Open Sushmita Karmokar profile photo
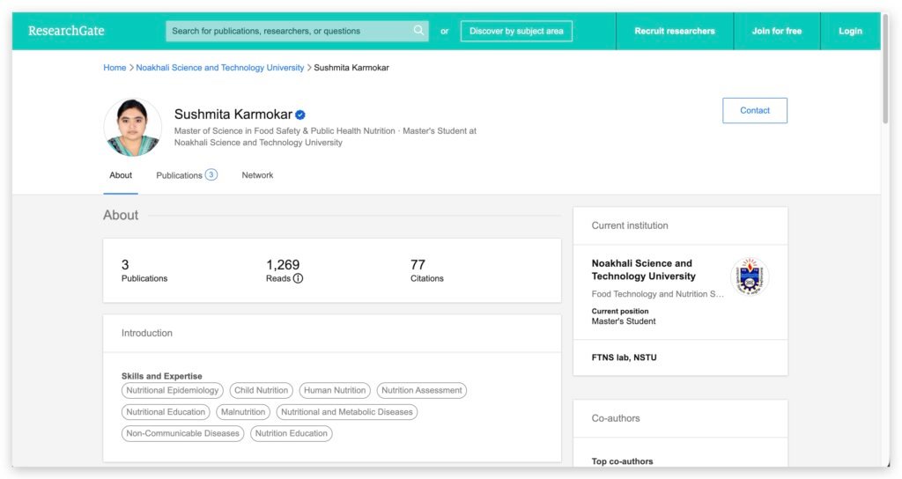 click(133, 127)
